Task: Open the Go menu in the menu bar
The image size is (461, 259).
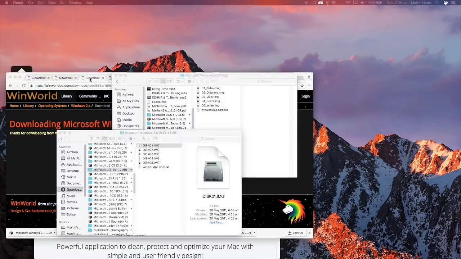Action: (62, 3)
